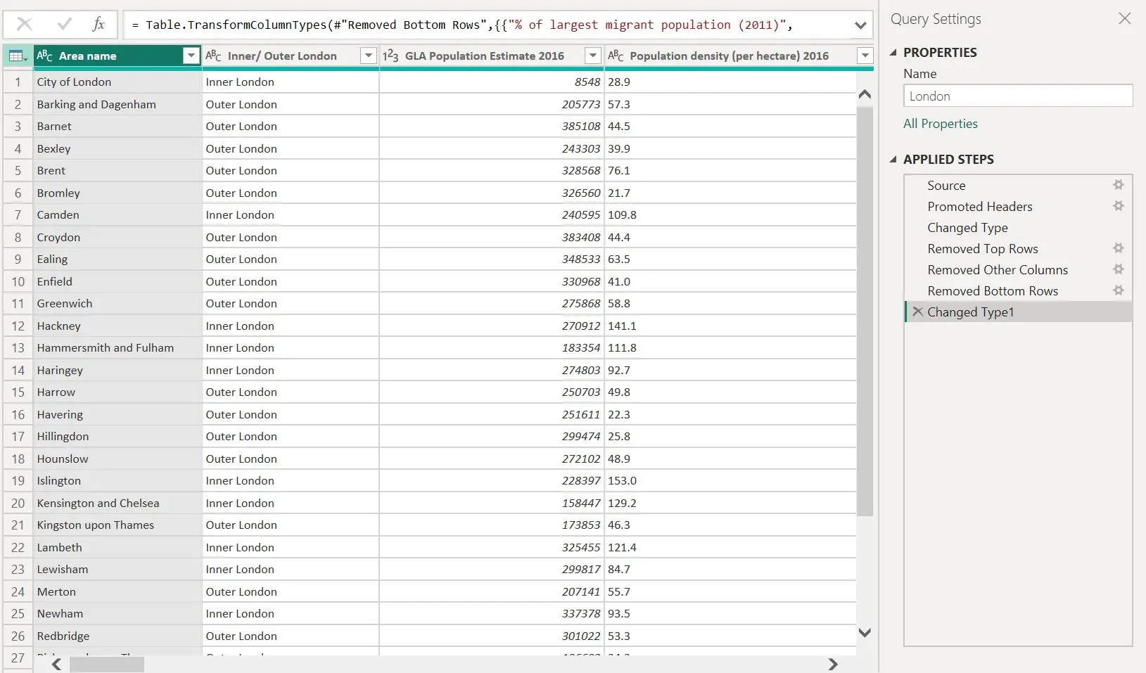The height and width of the screenshot is (673, 1146).
Task: Click the cancel X in the formula bar
Action: pyautogui.click(x=25, y=24)
